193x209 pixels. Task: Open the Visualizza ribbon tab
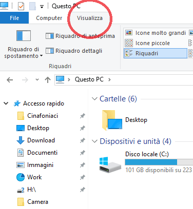pos(90,18)
